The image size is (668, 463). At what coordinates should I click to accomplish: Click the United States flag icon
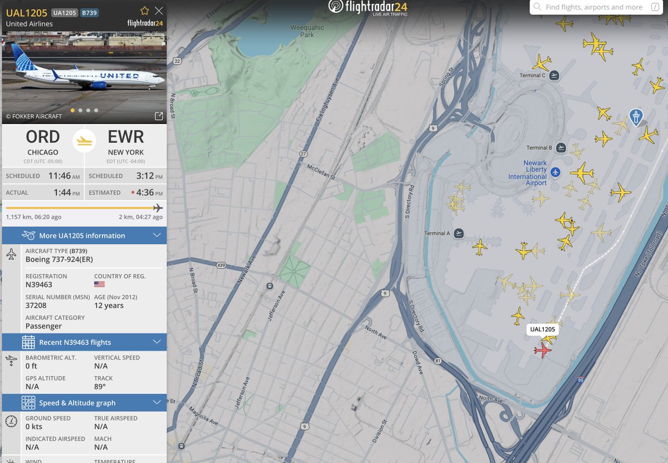pyautogui.click(x=100, y=284)
